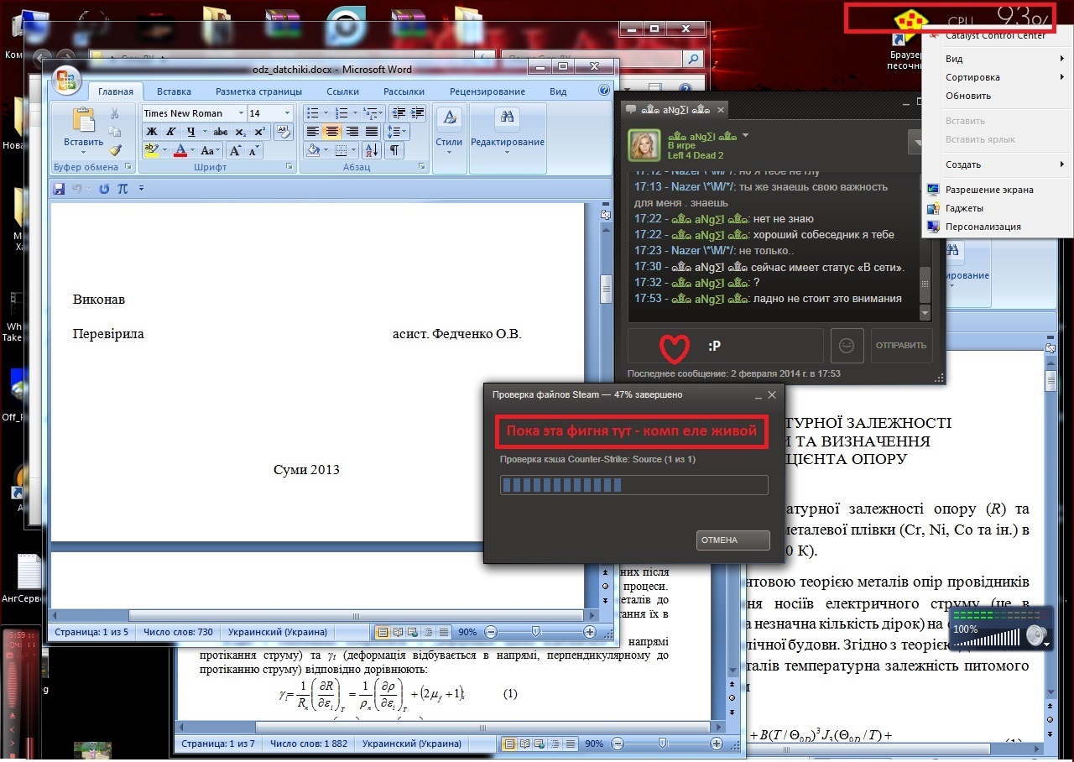
Task: Align text left in Word ribbon
Action: click(x=312, y=132)
